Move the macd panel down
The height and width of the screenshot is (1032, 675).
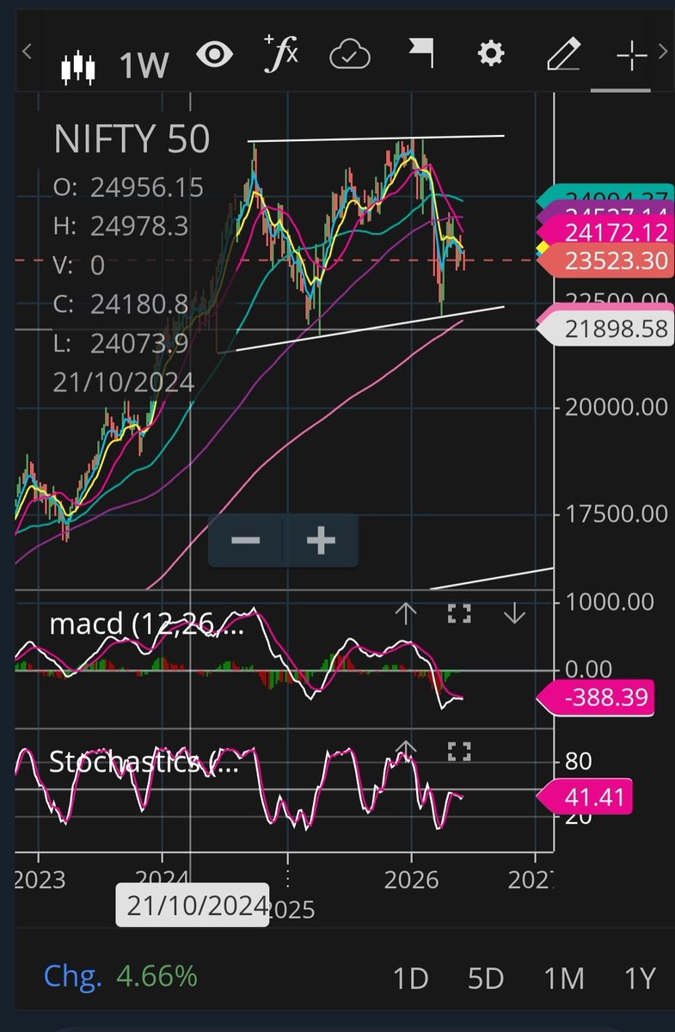pos(514,613)
